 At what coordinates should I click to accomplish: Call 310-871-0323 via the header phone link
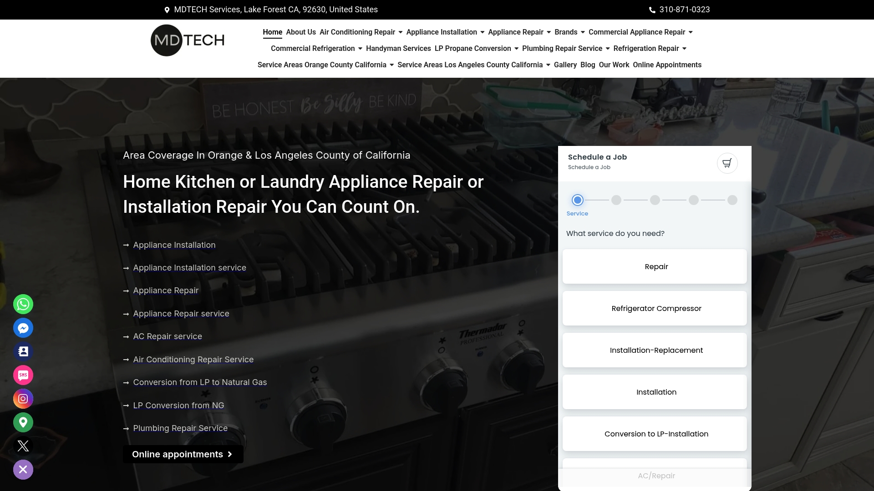(684, 10)
